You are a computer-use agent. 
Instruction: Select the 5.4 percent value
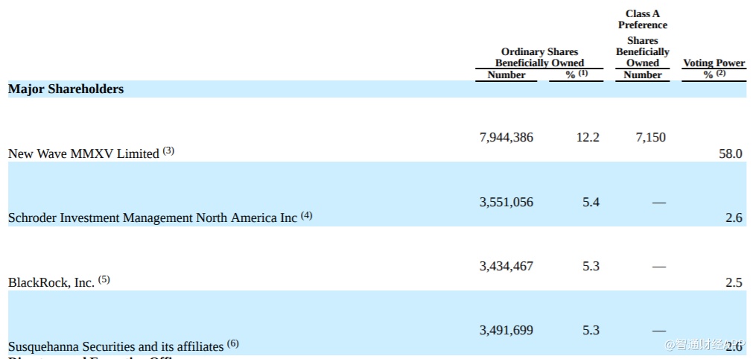(591, 203)
